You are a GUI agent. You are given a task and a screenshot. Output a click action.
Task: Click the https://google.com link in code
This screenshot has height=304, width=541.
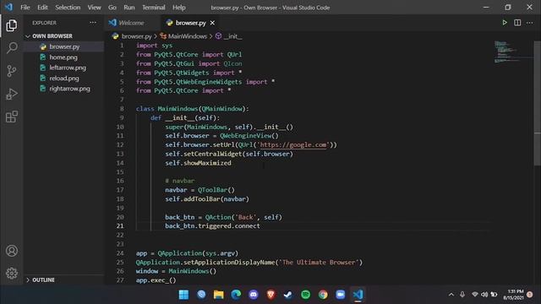click(x=293, y=144)
